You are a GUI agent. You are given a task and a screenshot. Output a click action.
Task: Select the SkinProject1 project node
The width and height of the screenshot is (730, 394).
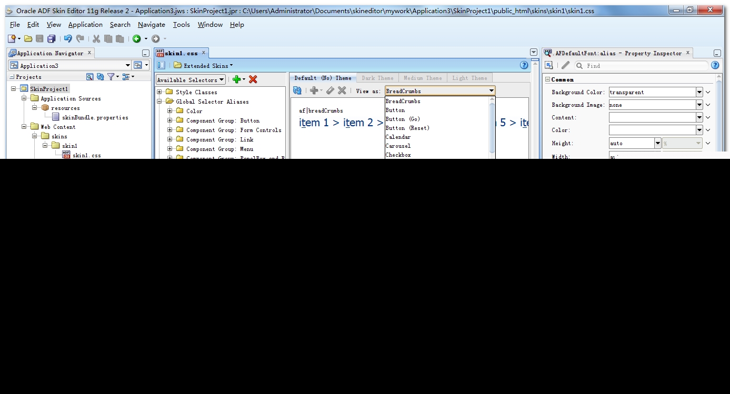[x=49, y=89]
